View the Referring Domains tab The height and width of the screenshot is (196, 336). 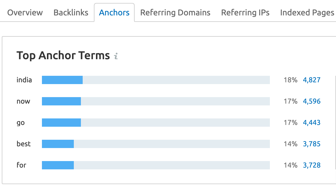[175, 12]
